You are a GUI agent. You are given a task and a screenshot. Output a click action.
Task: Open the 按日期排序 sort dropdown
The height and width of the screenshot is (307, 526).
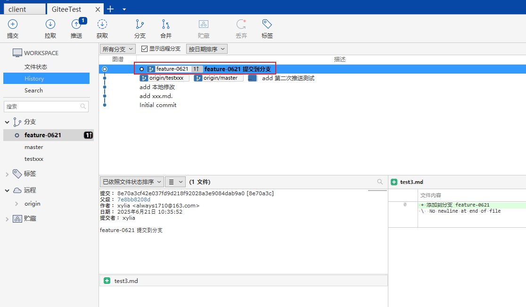[207, 49]
